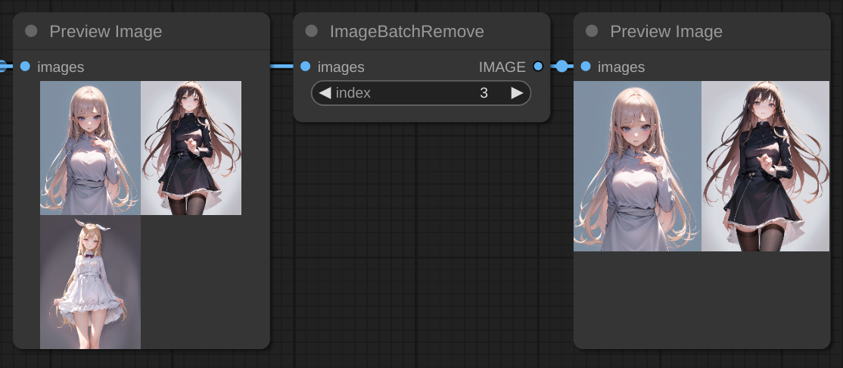This screenshot has height=368, width=843.
Task: Click the ImageBatchRemove node title
Action: [x=406, y=32]
